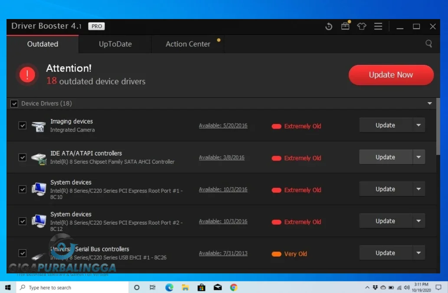Click the red Update Now button
This screenshot has height=293, width=448.
(x=391, y=75)
